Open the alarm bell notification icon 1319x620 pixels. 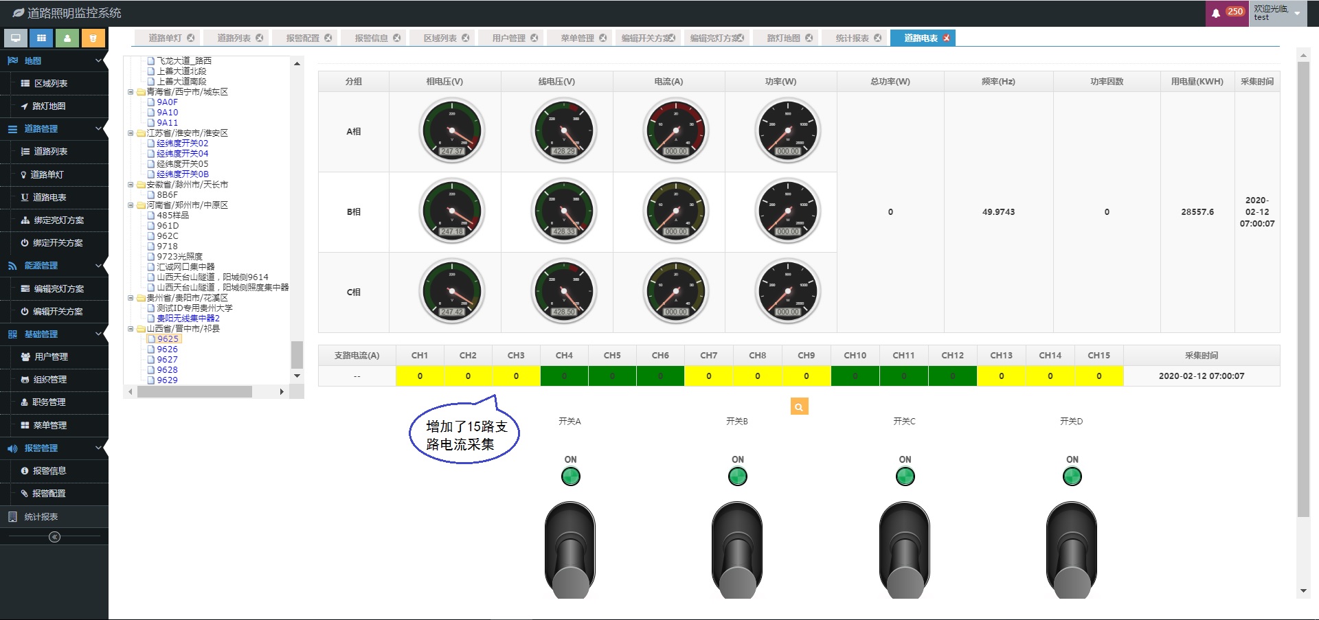tap(1216, 13)
